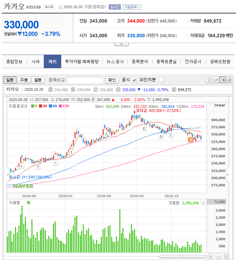Collapse right panel with arrow handle
This screenshot has height=260, width=236.
pyautogui.click(x=227, y=175)
